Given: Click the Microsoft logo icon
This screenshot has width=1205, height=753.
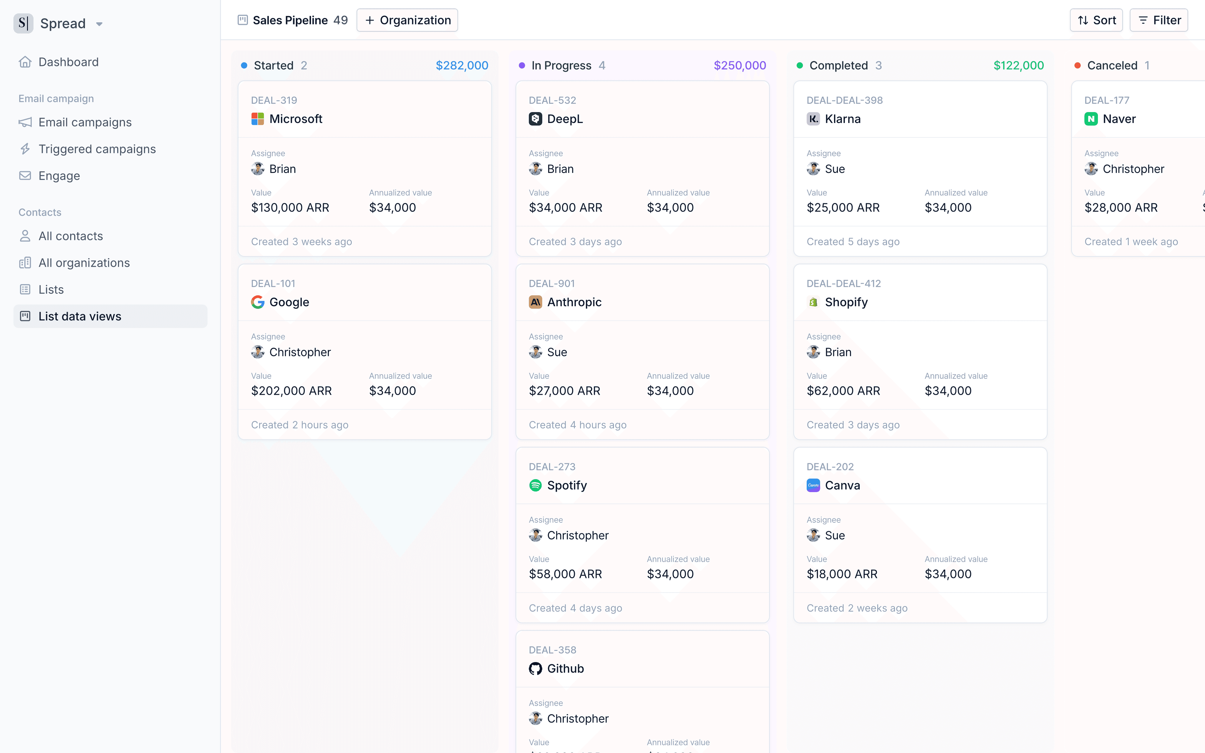Looking at the screenshot, I should [257, 119].
